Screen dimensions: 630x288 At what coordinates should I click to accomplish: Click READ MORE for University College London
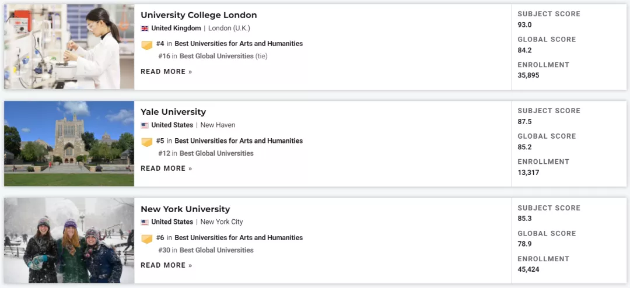click(166, 72)
